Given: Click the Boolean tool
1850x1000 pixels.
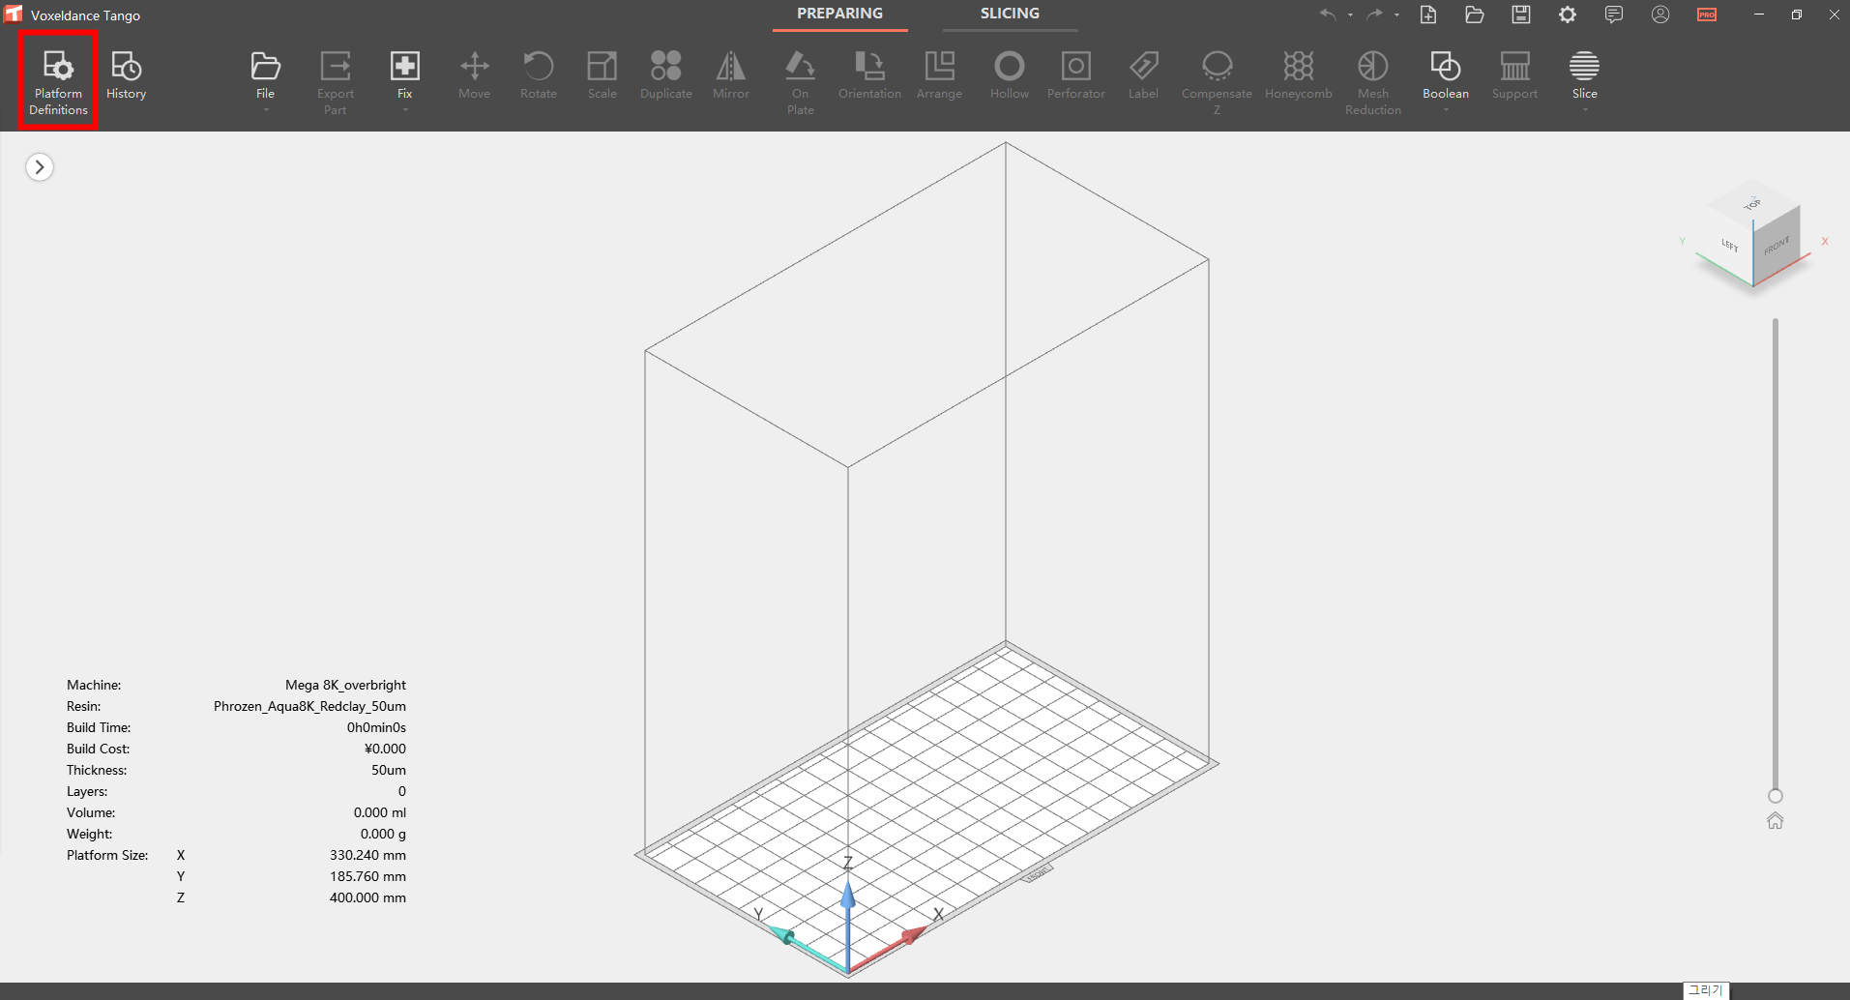Looking at the screenshot, I should [1446, 75].
